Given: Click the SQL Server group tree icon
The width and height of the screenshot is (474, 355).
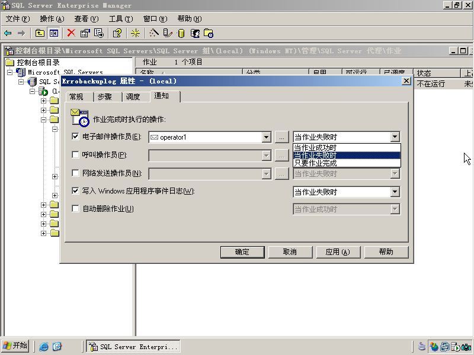Looking at the screenshot, I should [x=32, y=82].
